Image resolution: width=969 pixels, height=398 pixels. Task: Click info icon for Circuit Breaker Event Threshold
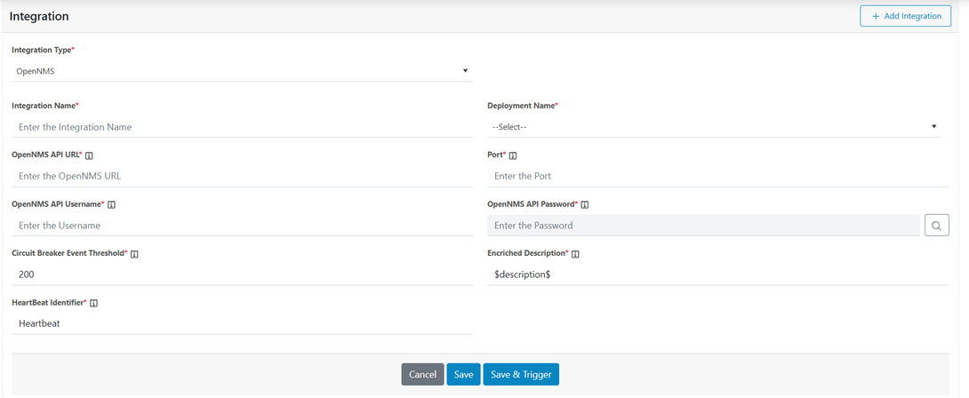pyautogui.click(x=134, y=254)
